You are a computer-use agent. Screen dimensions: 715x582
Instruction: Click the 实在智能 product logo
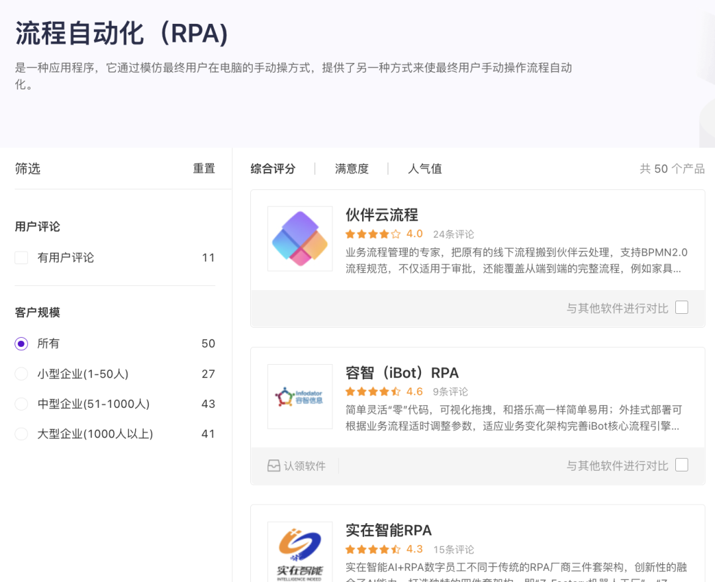300,552
